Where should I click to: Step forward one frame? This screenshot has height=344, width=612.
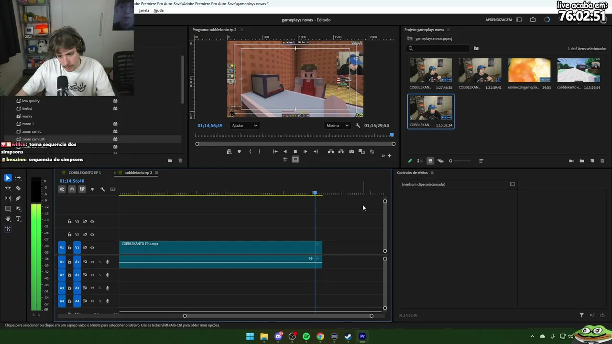point(306,151)
